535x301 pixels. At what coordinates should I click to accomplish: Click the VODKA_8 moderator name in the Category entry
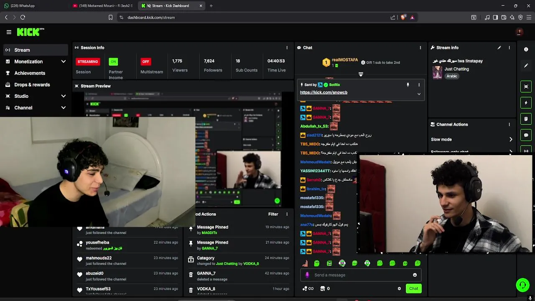click(251, 264)
